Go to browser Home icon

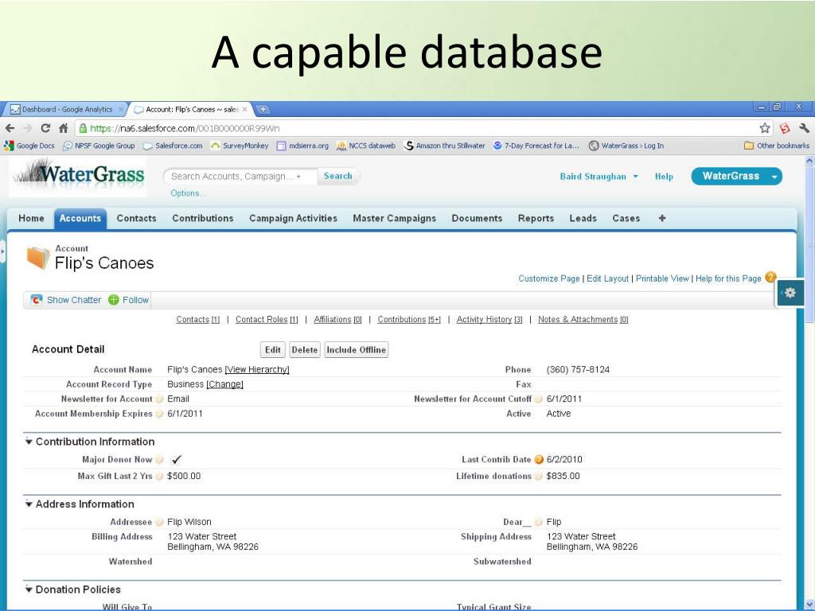coord(64,128)
